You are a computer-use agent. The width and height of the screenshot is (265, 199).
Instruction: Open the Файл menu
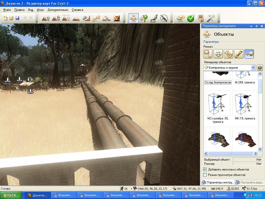pos(7,10)
